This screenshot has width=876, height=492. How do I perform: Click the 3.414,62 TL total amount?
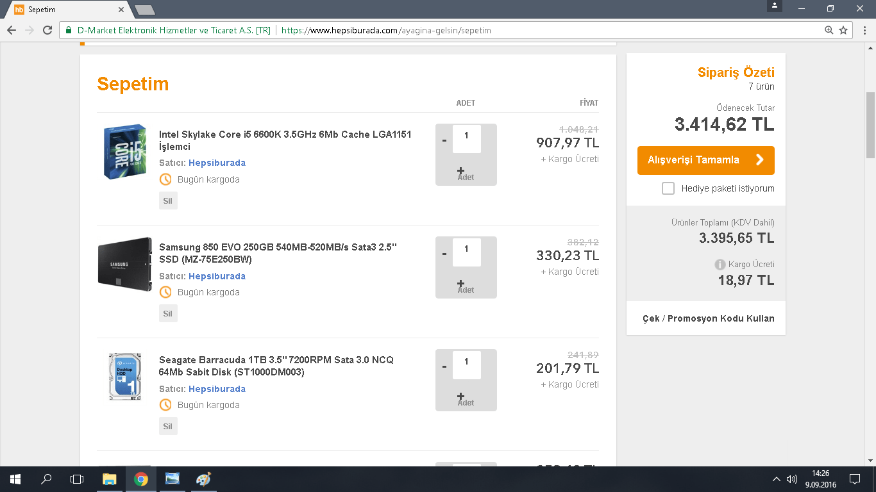[725, 124]
